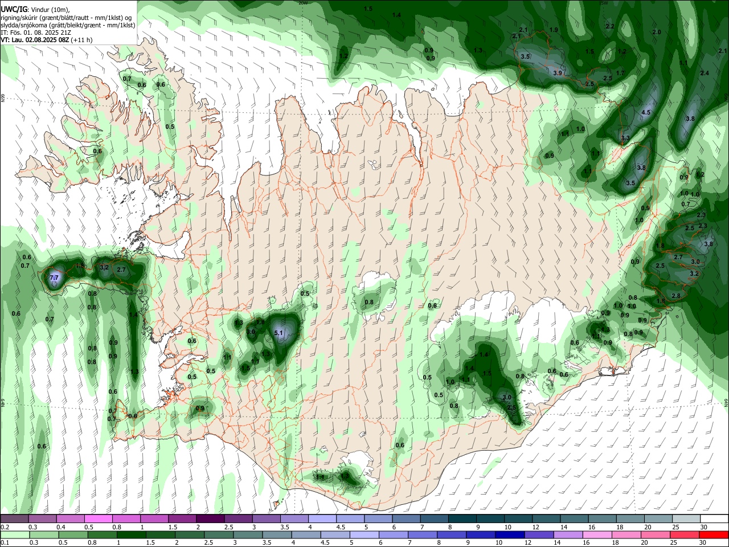Click the bright pink swatch between 0.5 and 0.8
The height and width of the screenshot is (547, 729).
point(99,519)
